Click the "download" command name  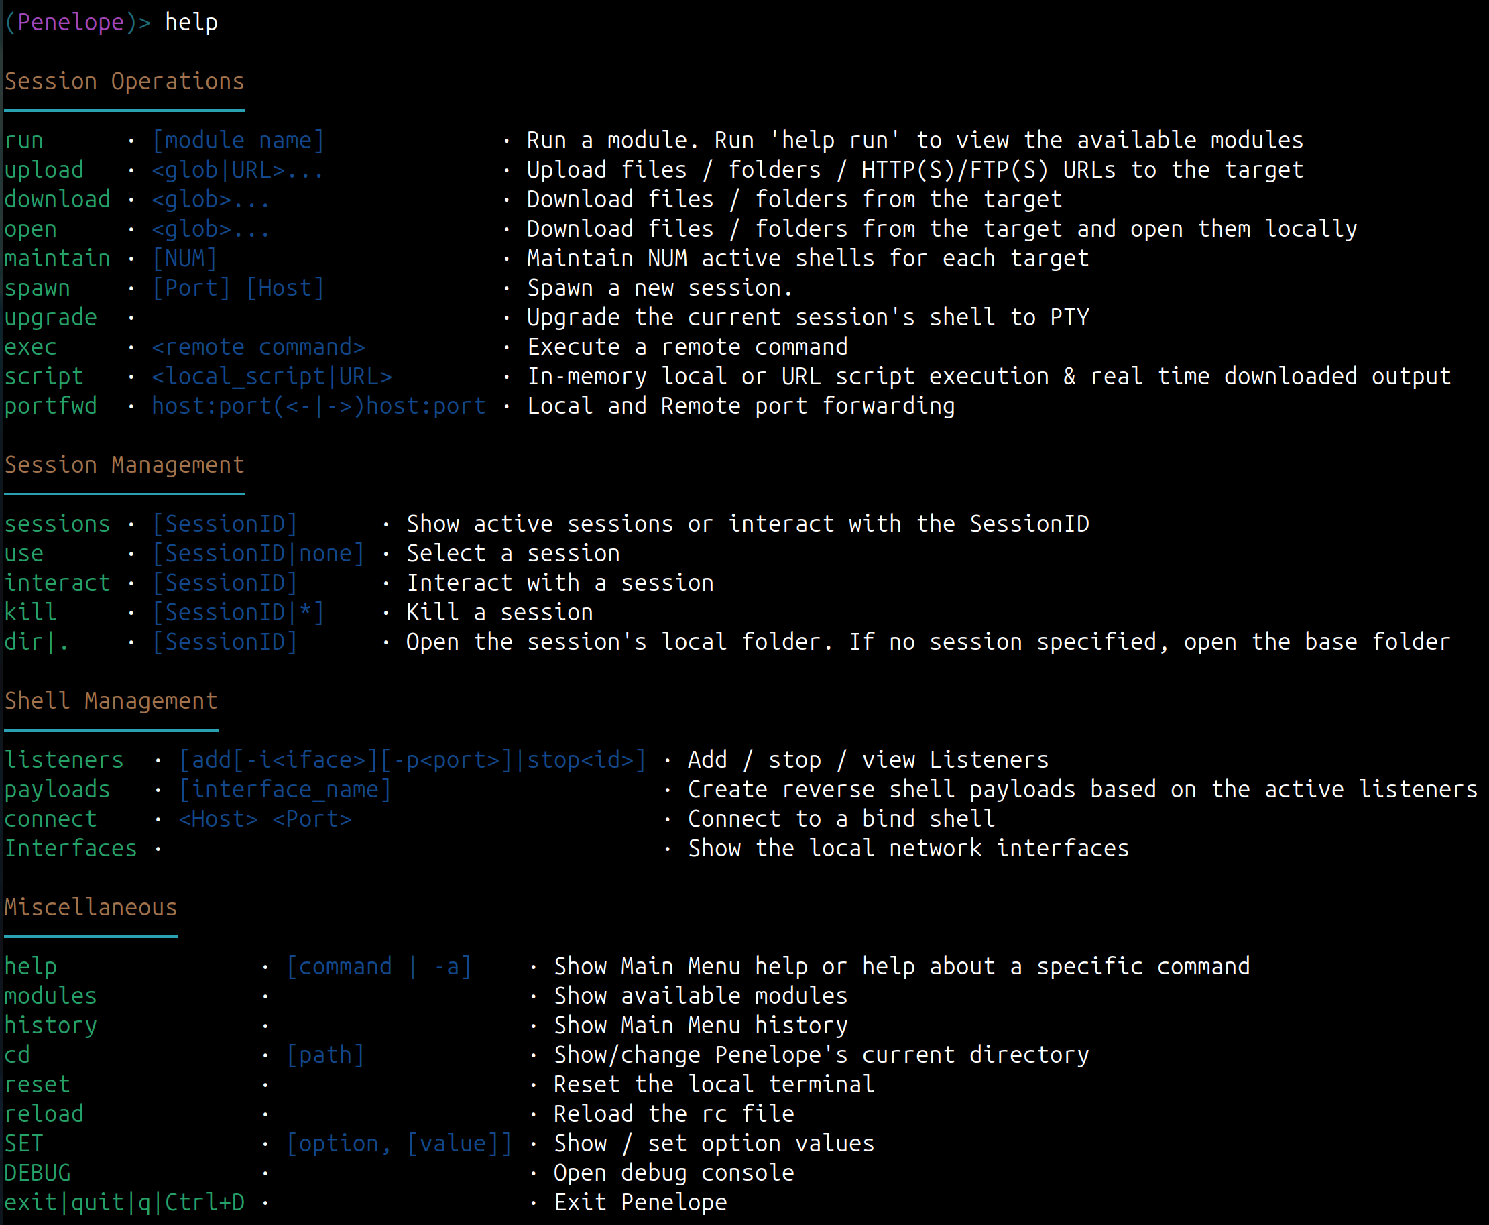point(57,200)
